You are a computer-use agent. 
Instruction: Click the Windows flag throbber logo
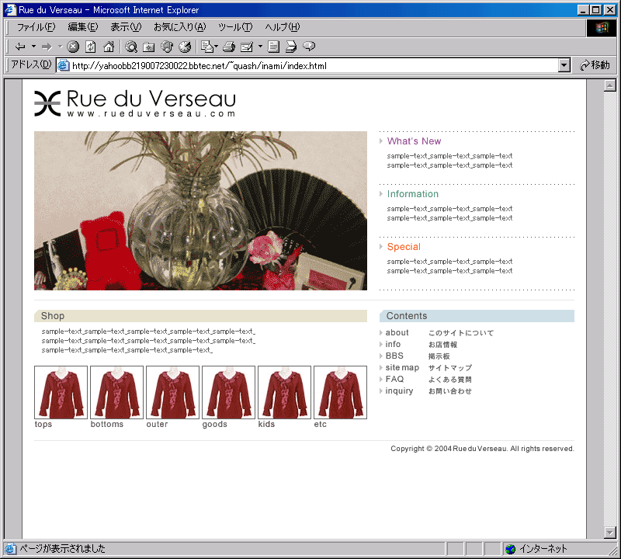tap(601, 27)
